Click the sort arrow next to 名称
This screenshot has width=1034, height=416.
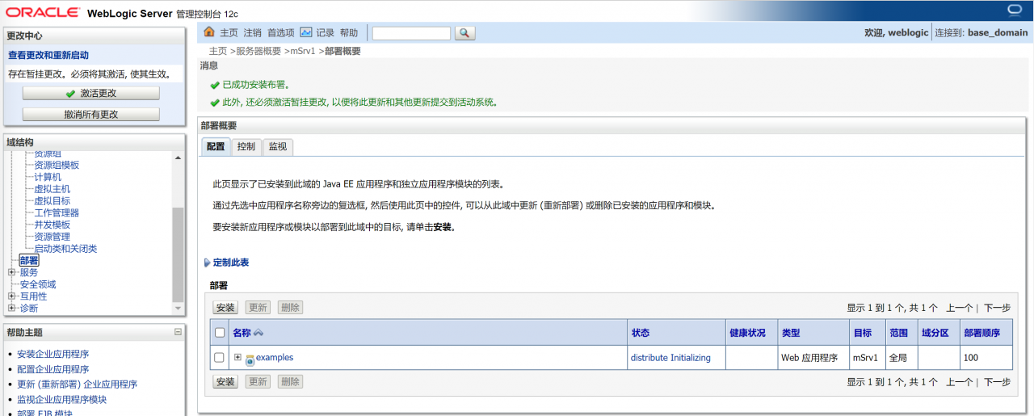click(x=258, y=333)
